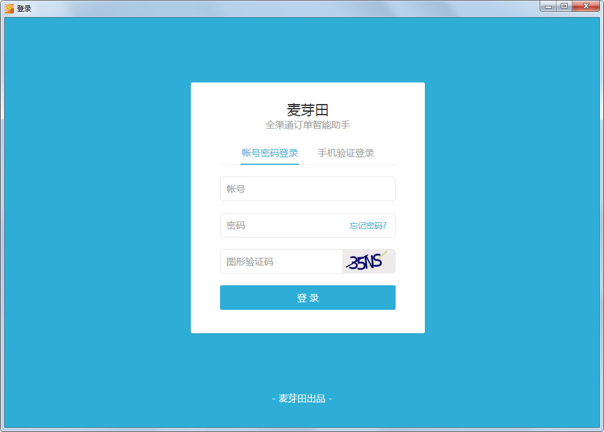
Task: Switch to 帐号密码登录 tab
Action: tap(270, 153)
